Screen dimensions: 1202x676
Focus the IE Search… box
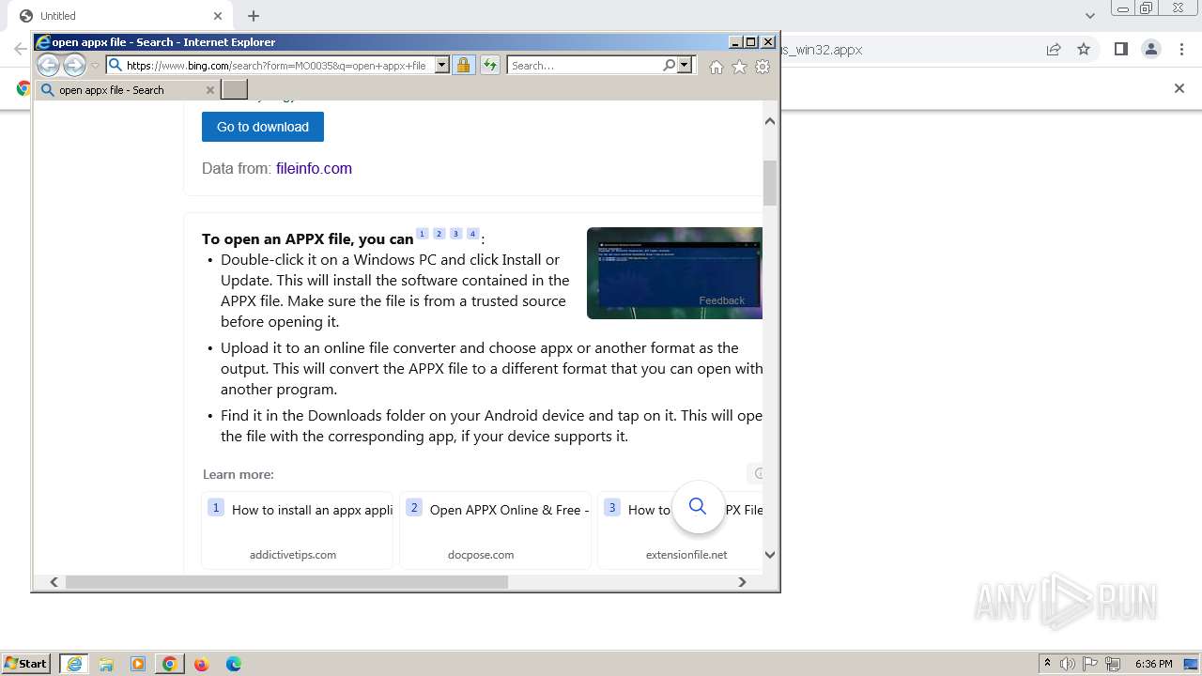coord(584,66)
